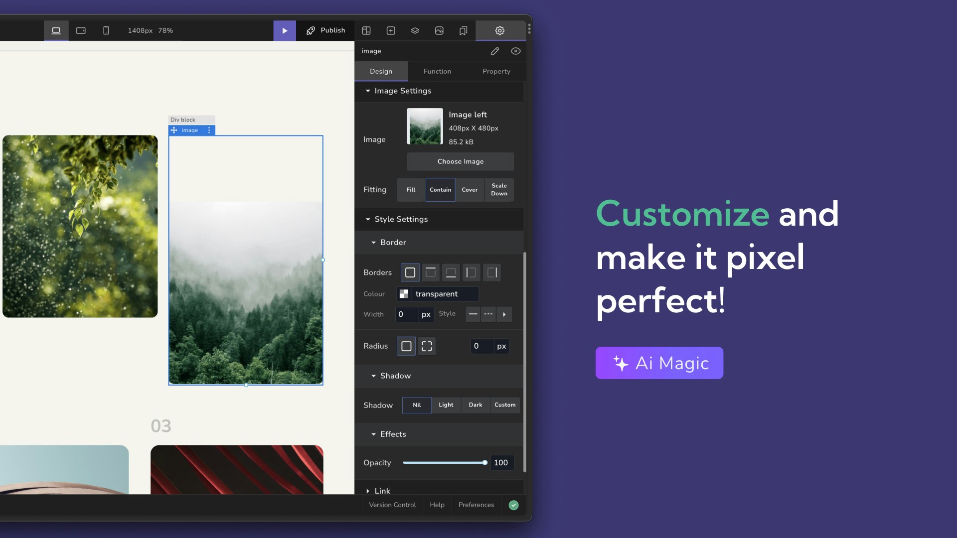Set fitting to Cover
This screenshot has height=538, width=957.
point(470,190)
